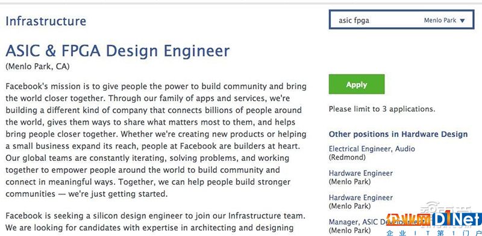Click the silicon design engineer paragraph
This screenshot has width=482, height=236.
click(x=155, y=222)
